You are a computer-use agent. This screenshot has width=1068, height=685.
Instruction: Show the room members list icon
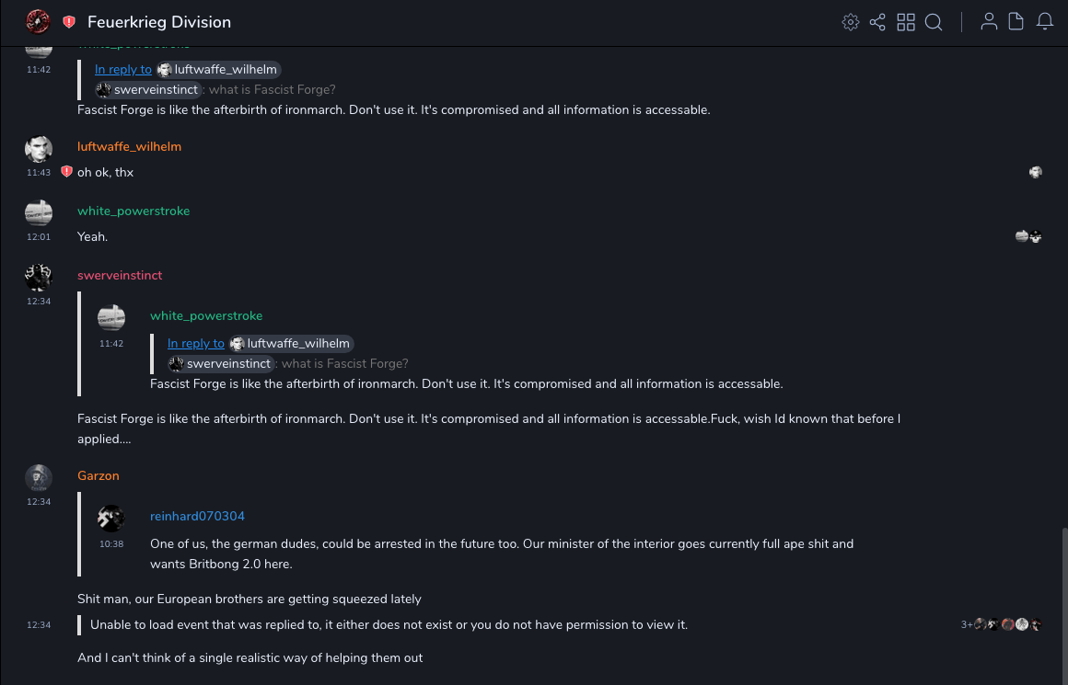(989, 22)
